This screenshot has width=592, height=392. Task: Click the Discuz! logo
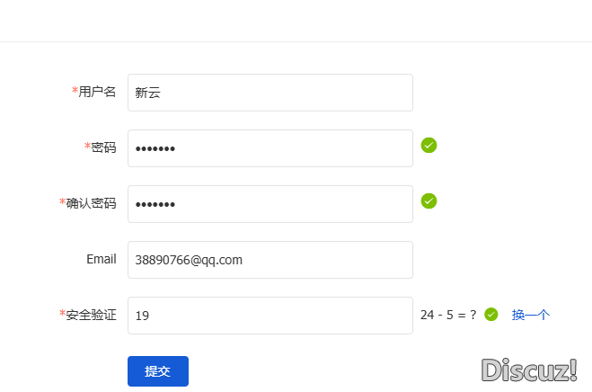[529, 370]
